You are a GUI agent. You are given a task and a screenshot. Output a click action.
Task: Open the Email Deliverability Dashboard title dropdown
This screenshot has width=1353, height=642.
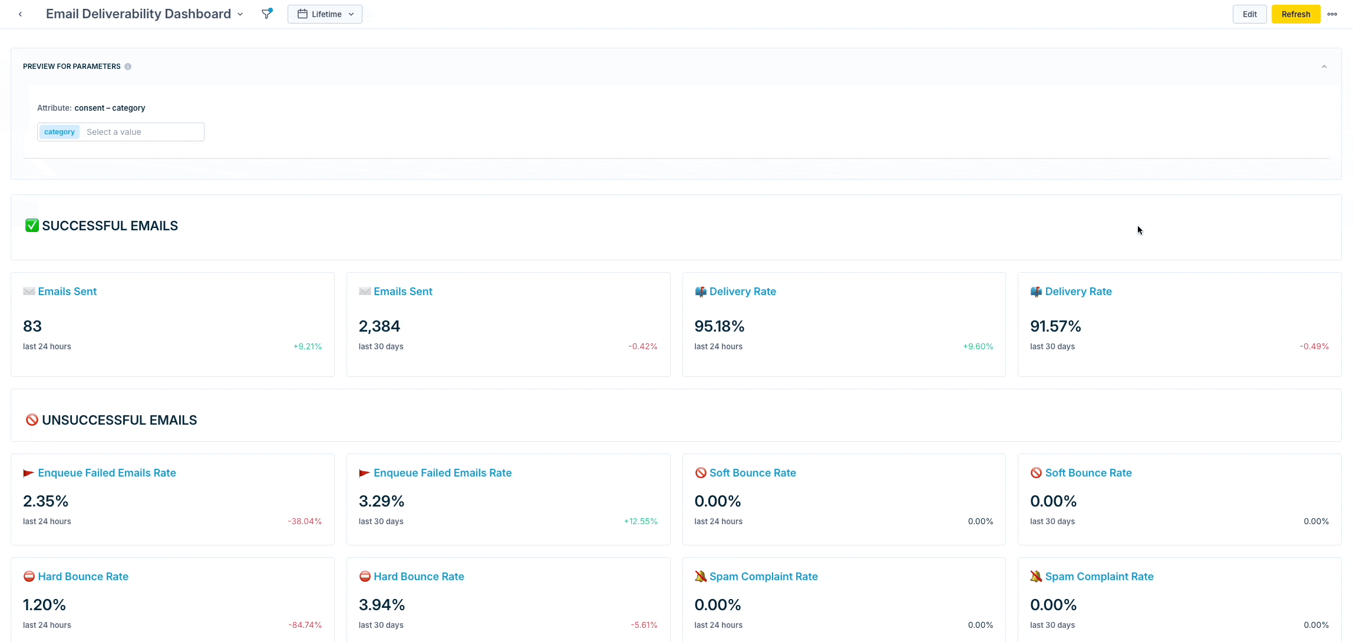coord(240,14)
